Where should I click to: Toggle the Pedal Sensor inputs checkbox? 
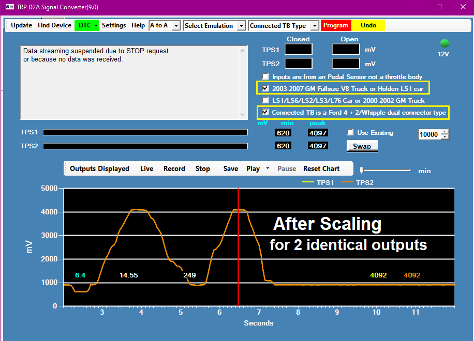click(x=265, y=76)
